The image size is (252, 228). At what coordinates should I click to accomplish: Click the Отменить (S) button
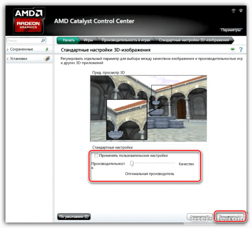click(x=200, y=217)
